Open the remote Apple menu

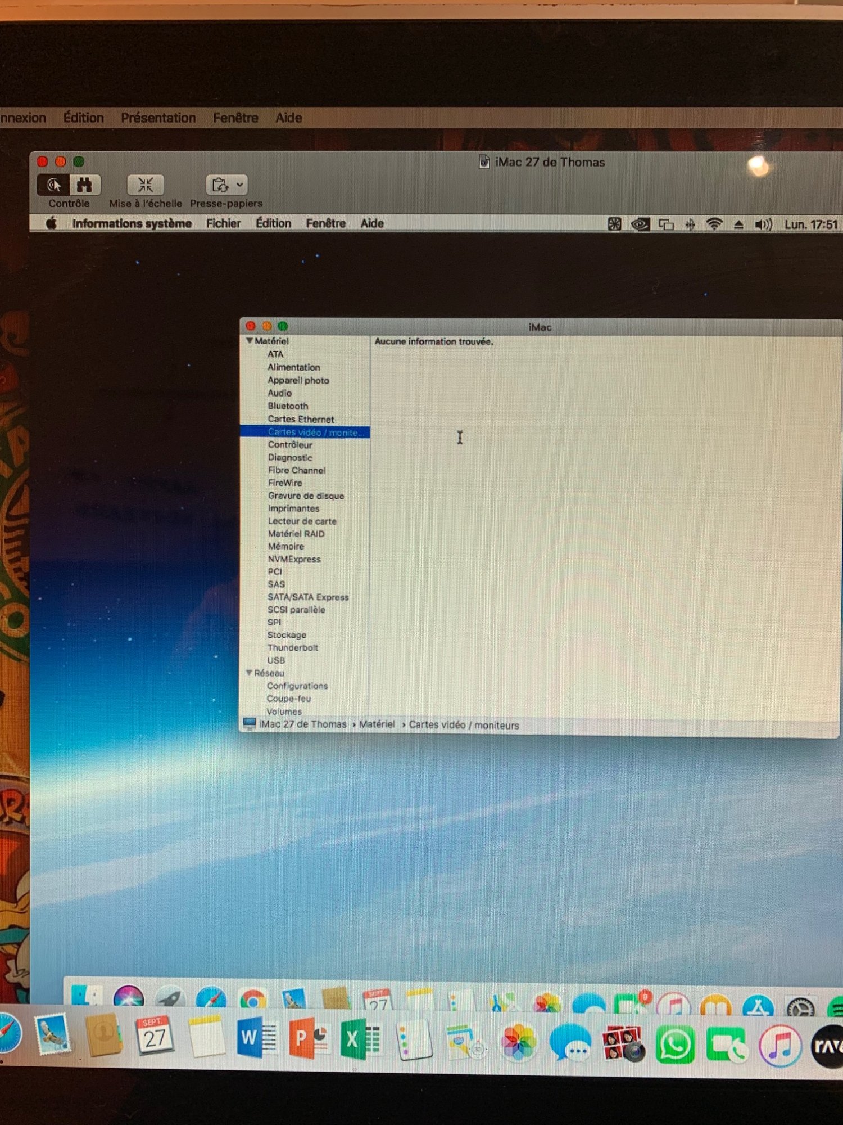click(x=51, y=223)
